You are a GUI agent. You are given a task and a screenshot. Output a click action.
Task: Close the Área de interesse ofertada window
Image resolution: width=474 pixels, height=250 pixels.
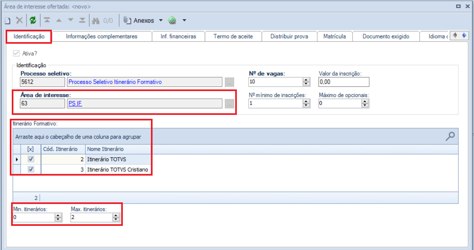tap(467, 6)
